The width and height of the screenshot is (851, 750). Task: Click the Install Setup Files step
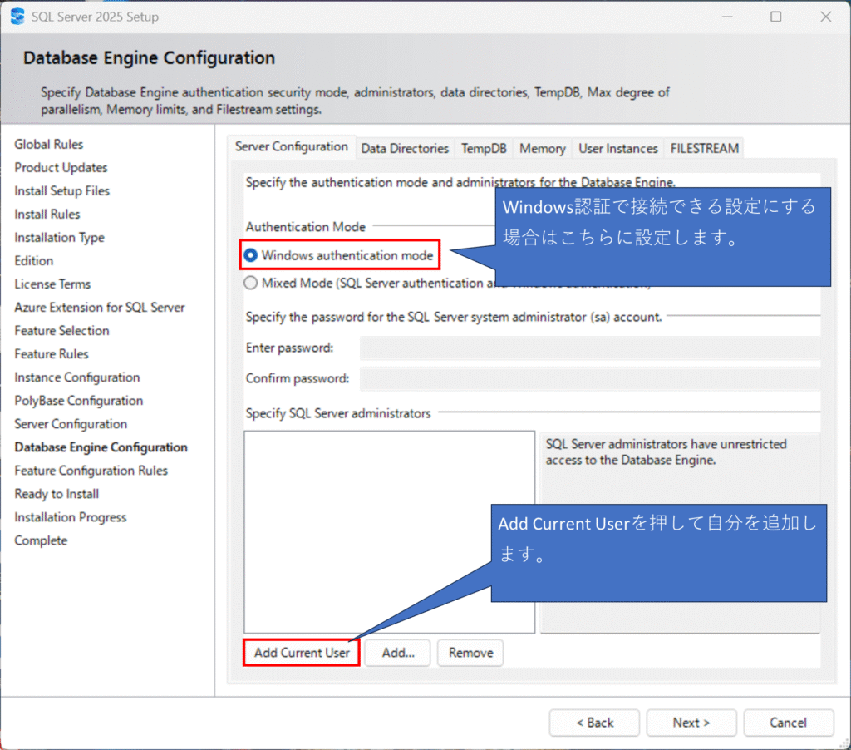pos(61,191)
